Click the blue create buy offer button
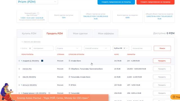180x101 pixels. click(x=116, y=2)
